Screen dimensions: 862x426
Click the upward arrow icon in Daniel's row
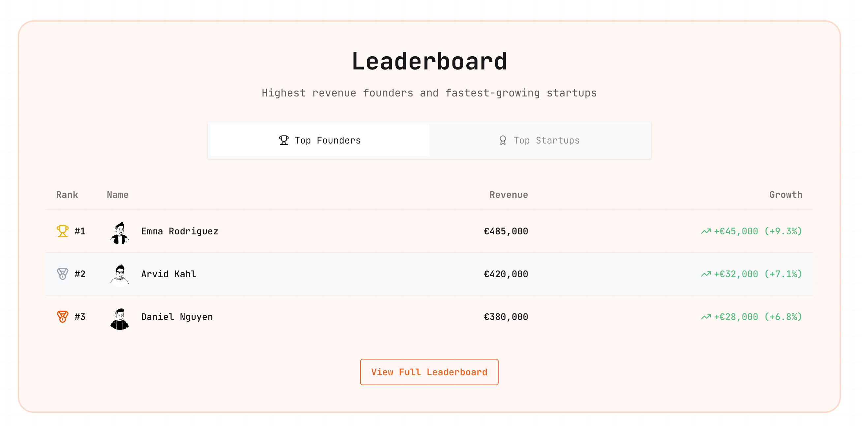point(706,317)
